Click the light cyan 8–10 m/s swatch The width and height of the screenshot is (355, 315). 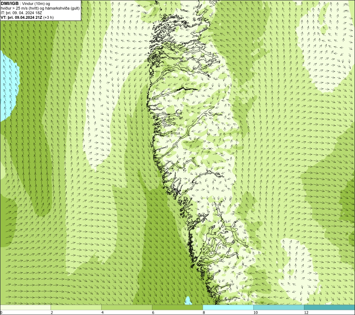(228, 307)
